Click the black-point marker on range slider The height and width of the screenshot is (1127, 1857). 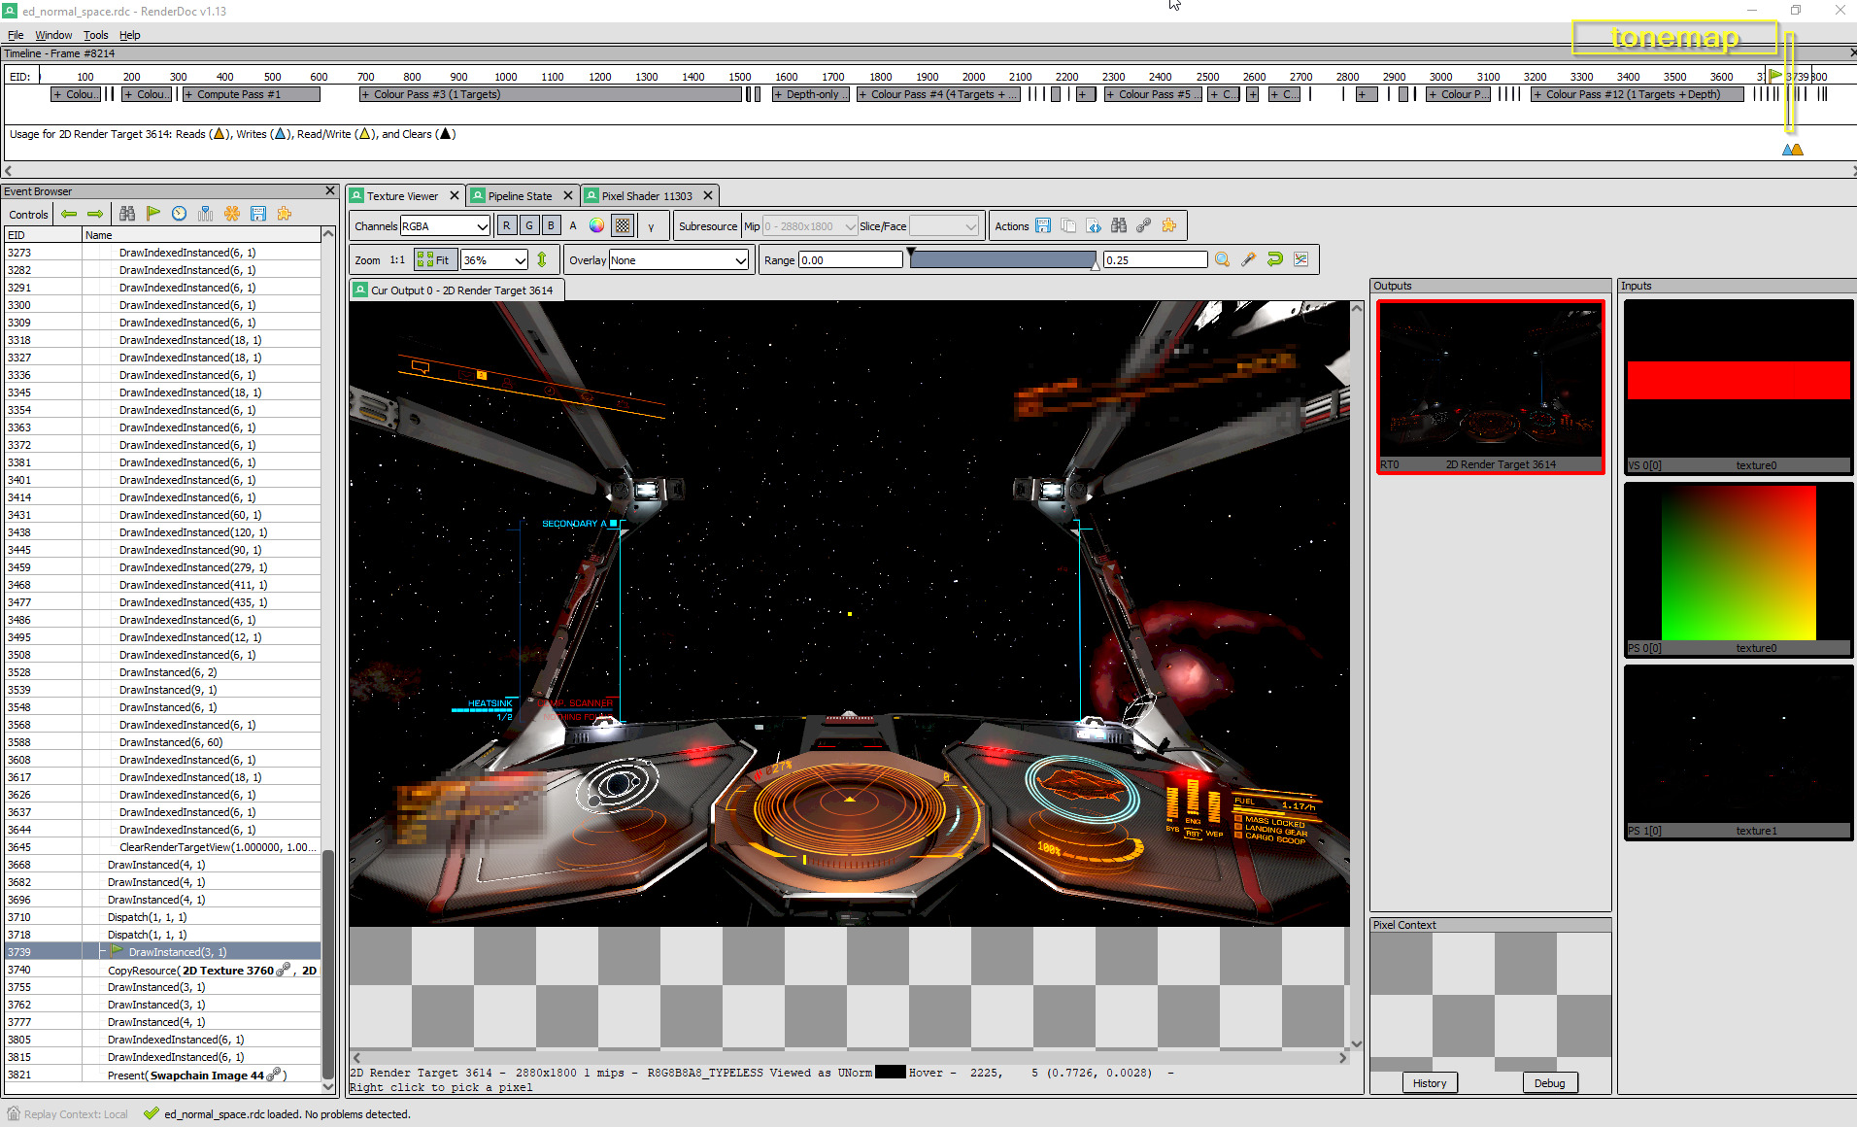pos(911,252)
